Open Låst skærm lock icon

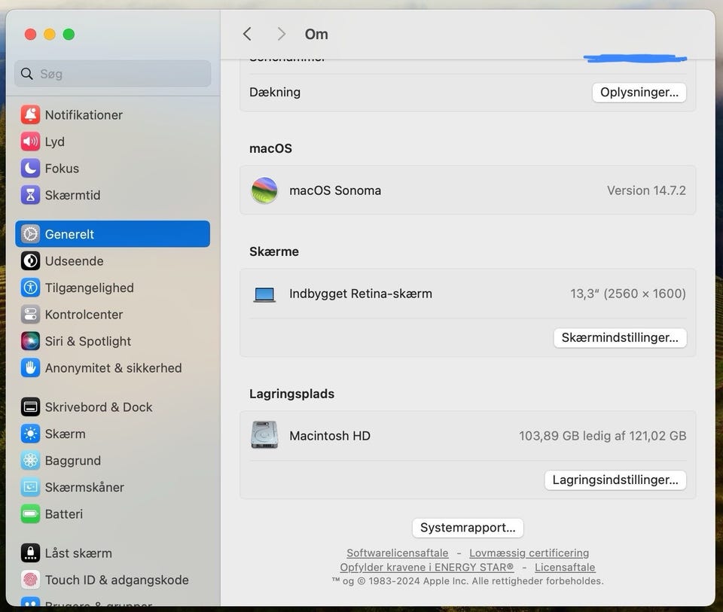(x=30, y=553)
